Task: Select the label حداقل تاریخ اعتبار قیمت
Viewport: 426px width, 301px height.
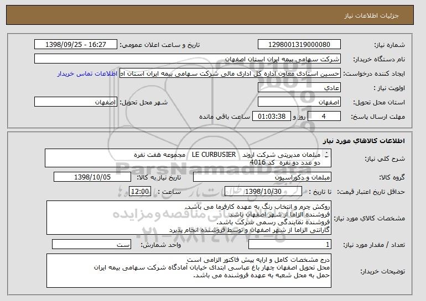Action: click(371, 192)
